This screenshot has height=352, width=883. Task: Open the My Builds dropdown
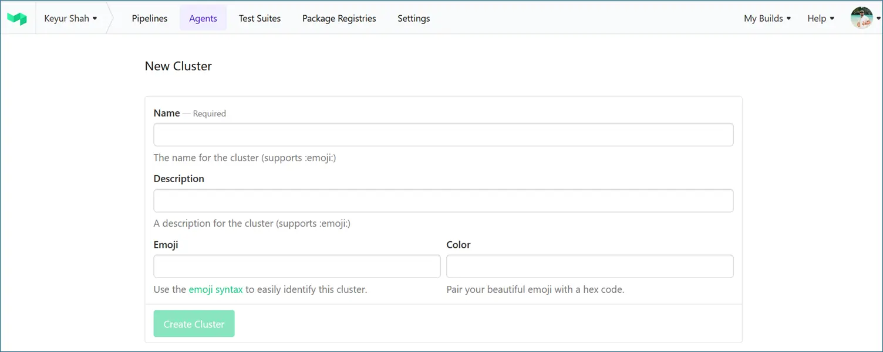click(766, 18)
